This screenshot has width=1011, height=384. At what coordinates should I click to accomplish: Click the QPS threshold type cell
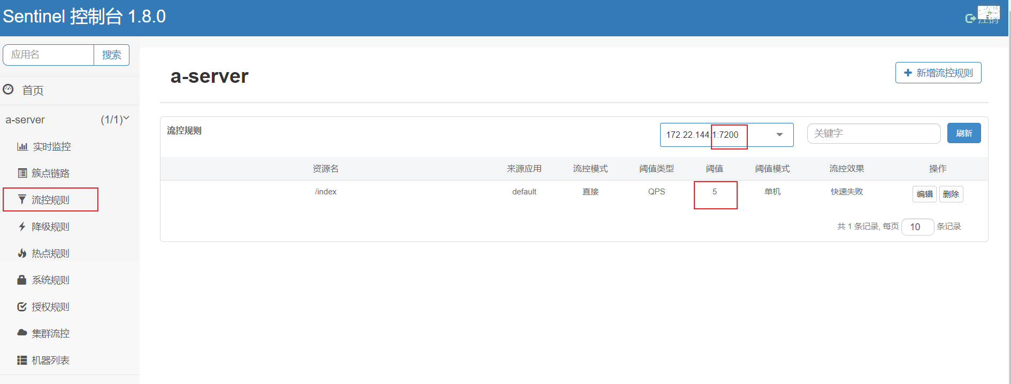tap(656, 192)
